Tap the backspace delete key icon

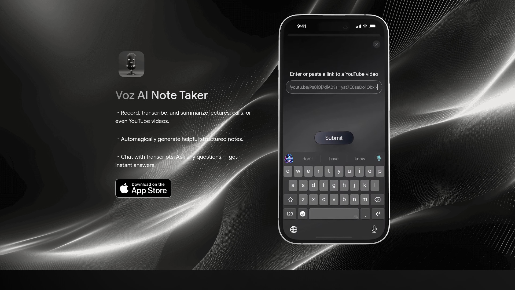(377, 199)
